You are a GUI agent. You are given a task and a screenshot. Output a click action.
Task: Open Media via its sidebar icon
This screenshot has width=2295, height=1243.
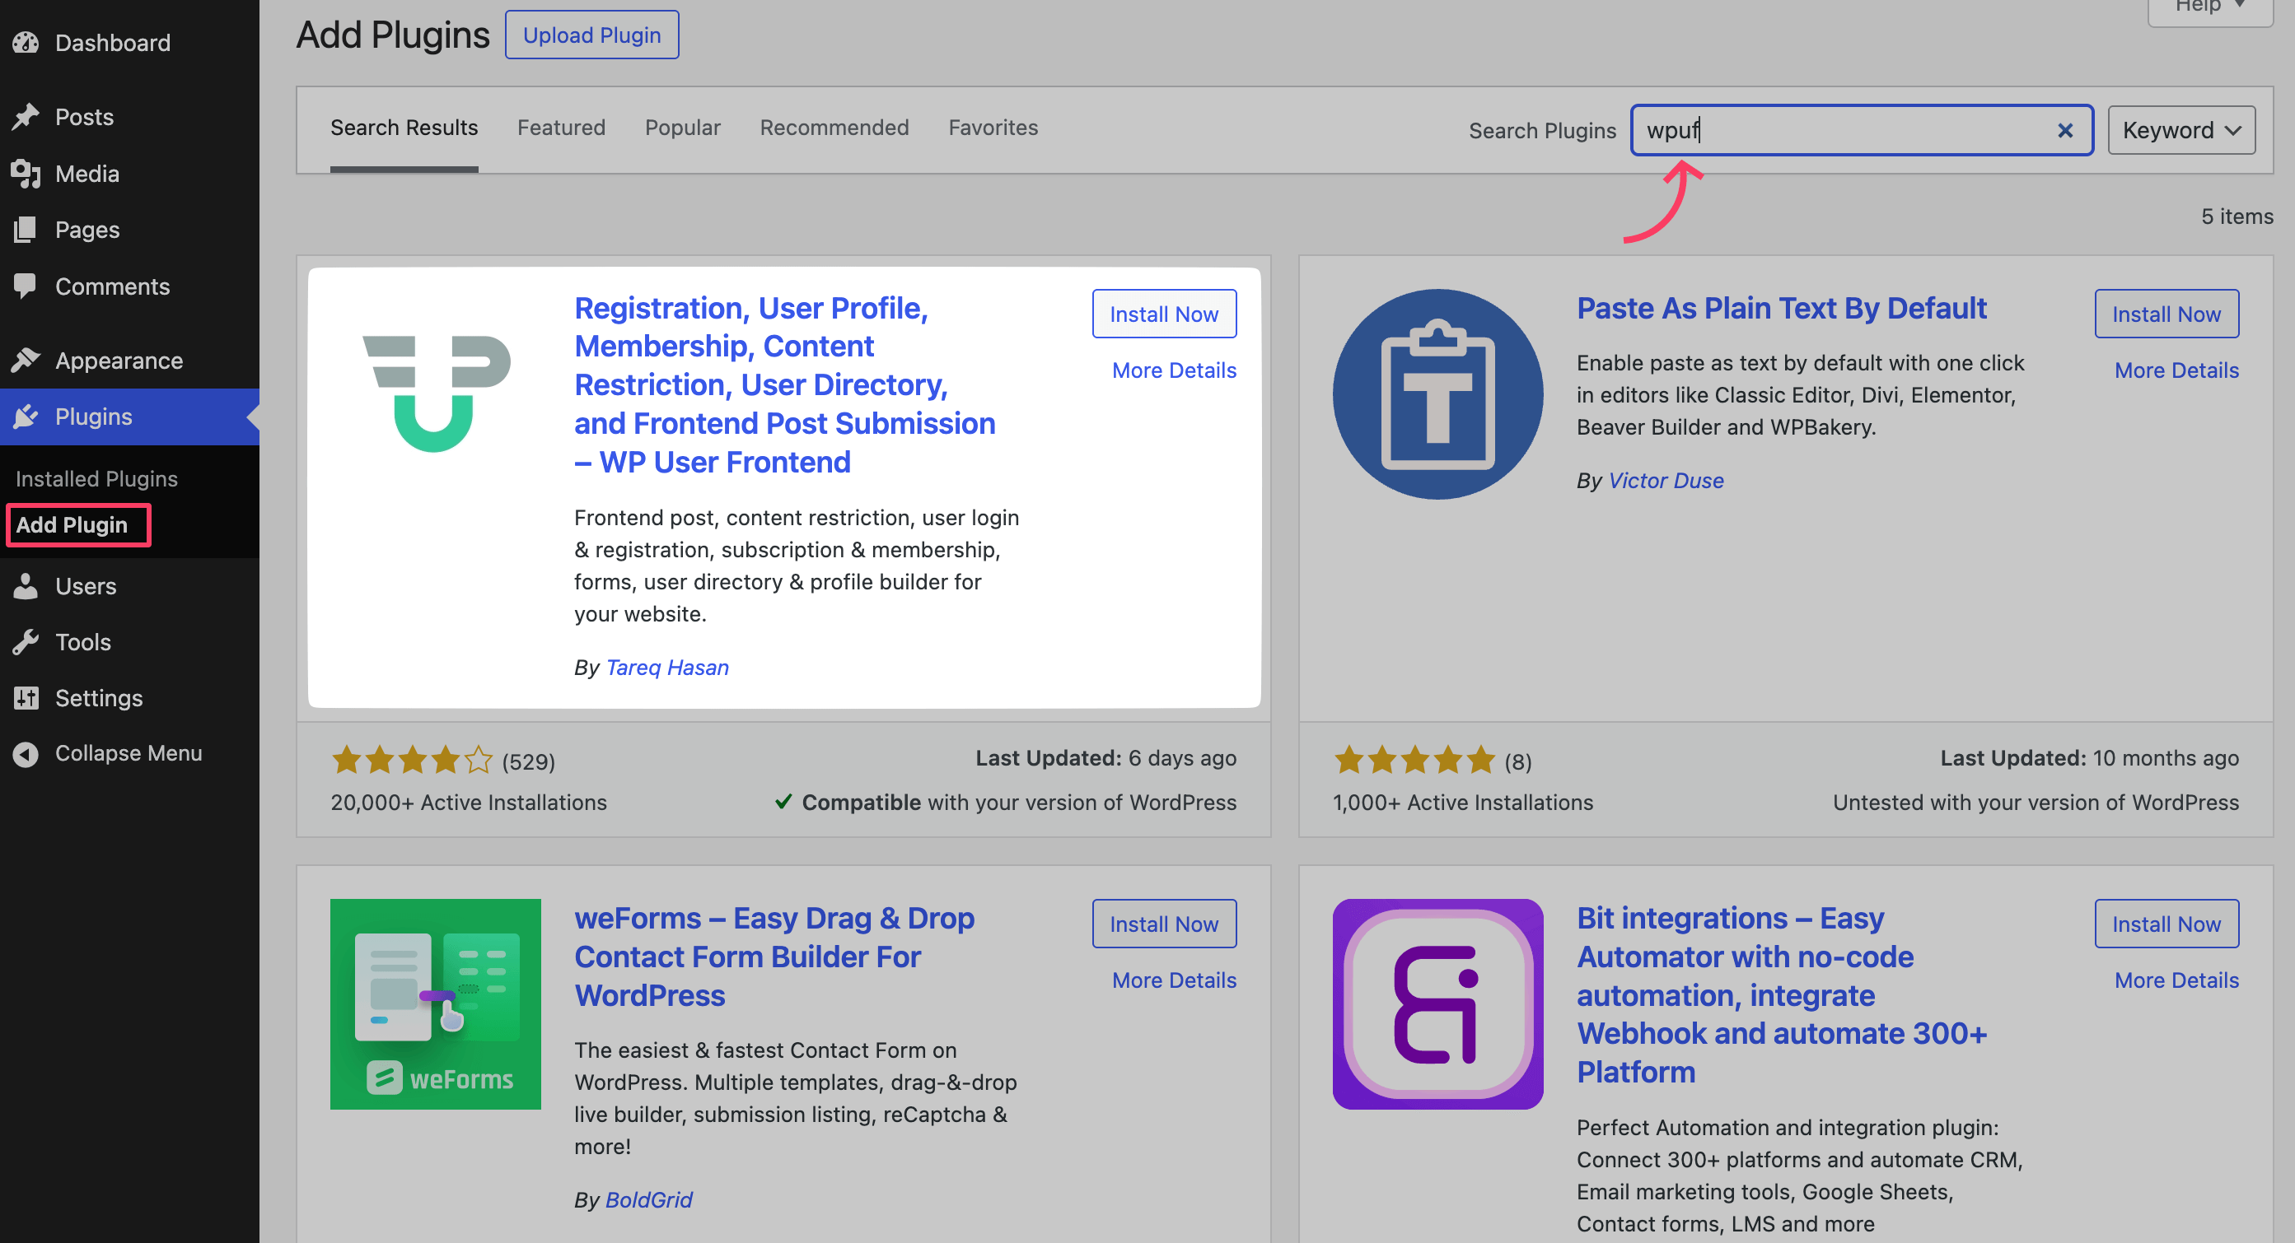[x=26, y=174]
